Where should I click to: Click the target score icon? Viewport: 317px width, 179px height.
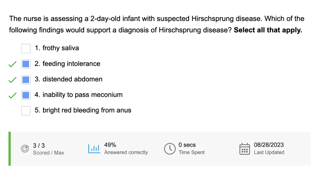(25, 149)
